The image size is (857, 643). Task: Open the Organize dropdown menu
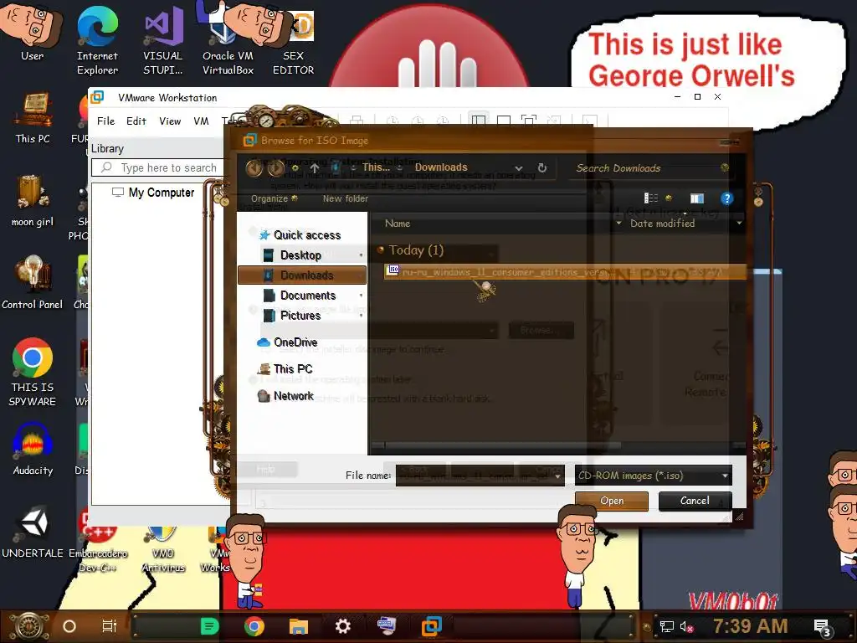274,198
